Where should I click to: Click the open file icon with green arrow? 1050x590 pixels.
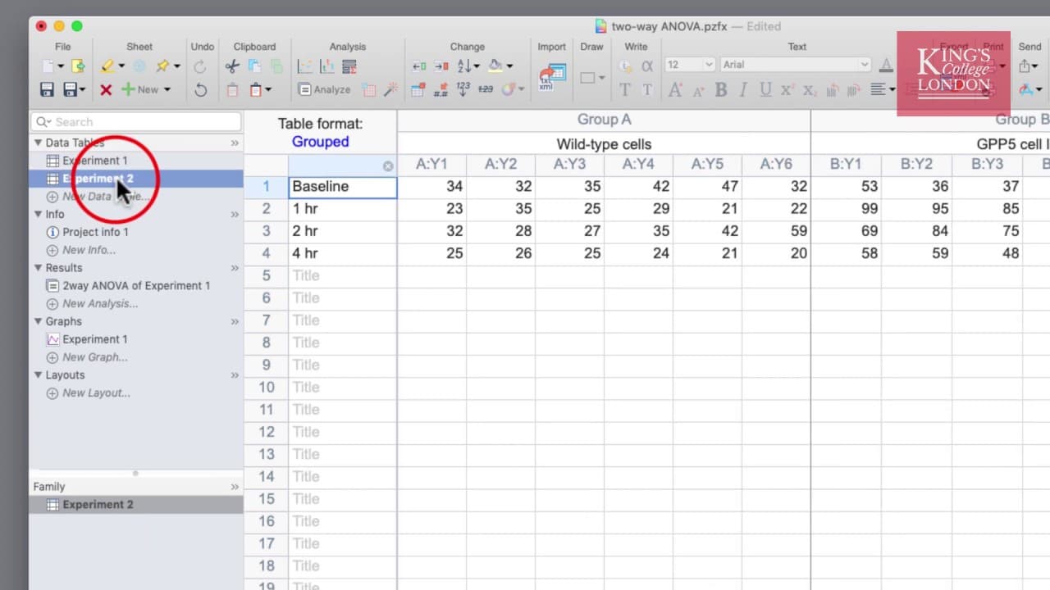[x=78, y=66]
